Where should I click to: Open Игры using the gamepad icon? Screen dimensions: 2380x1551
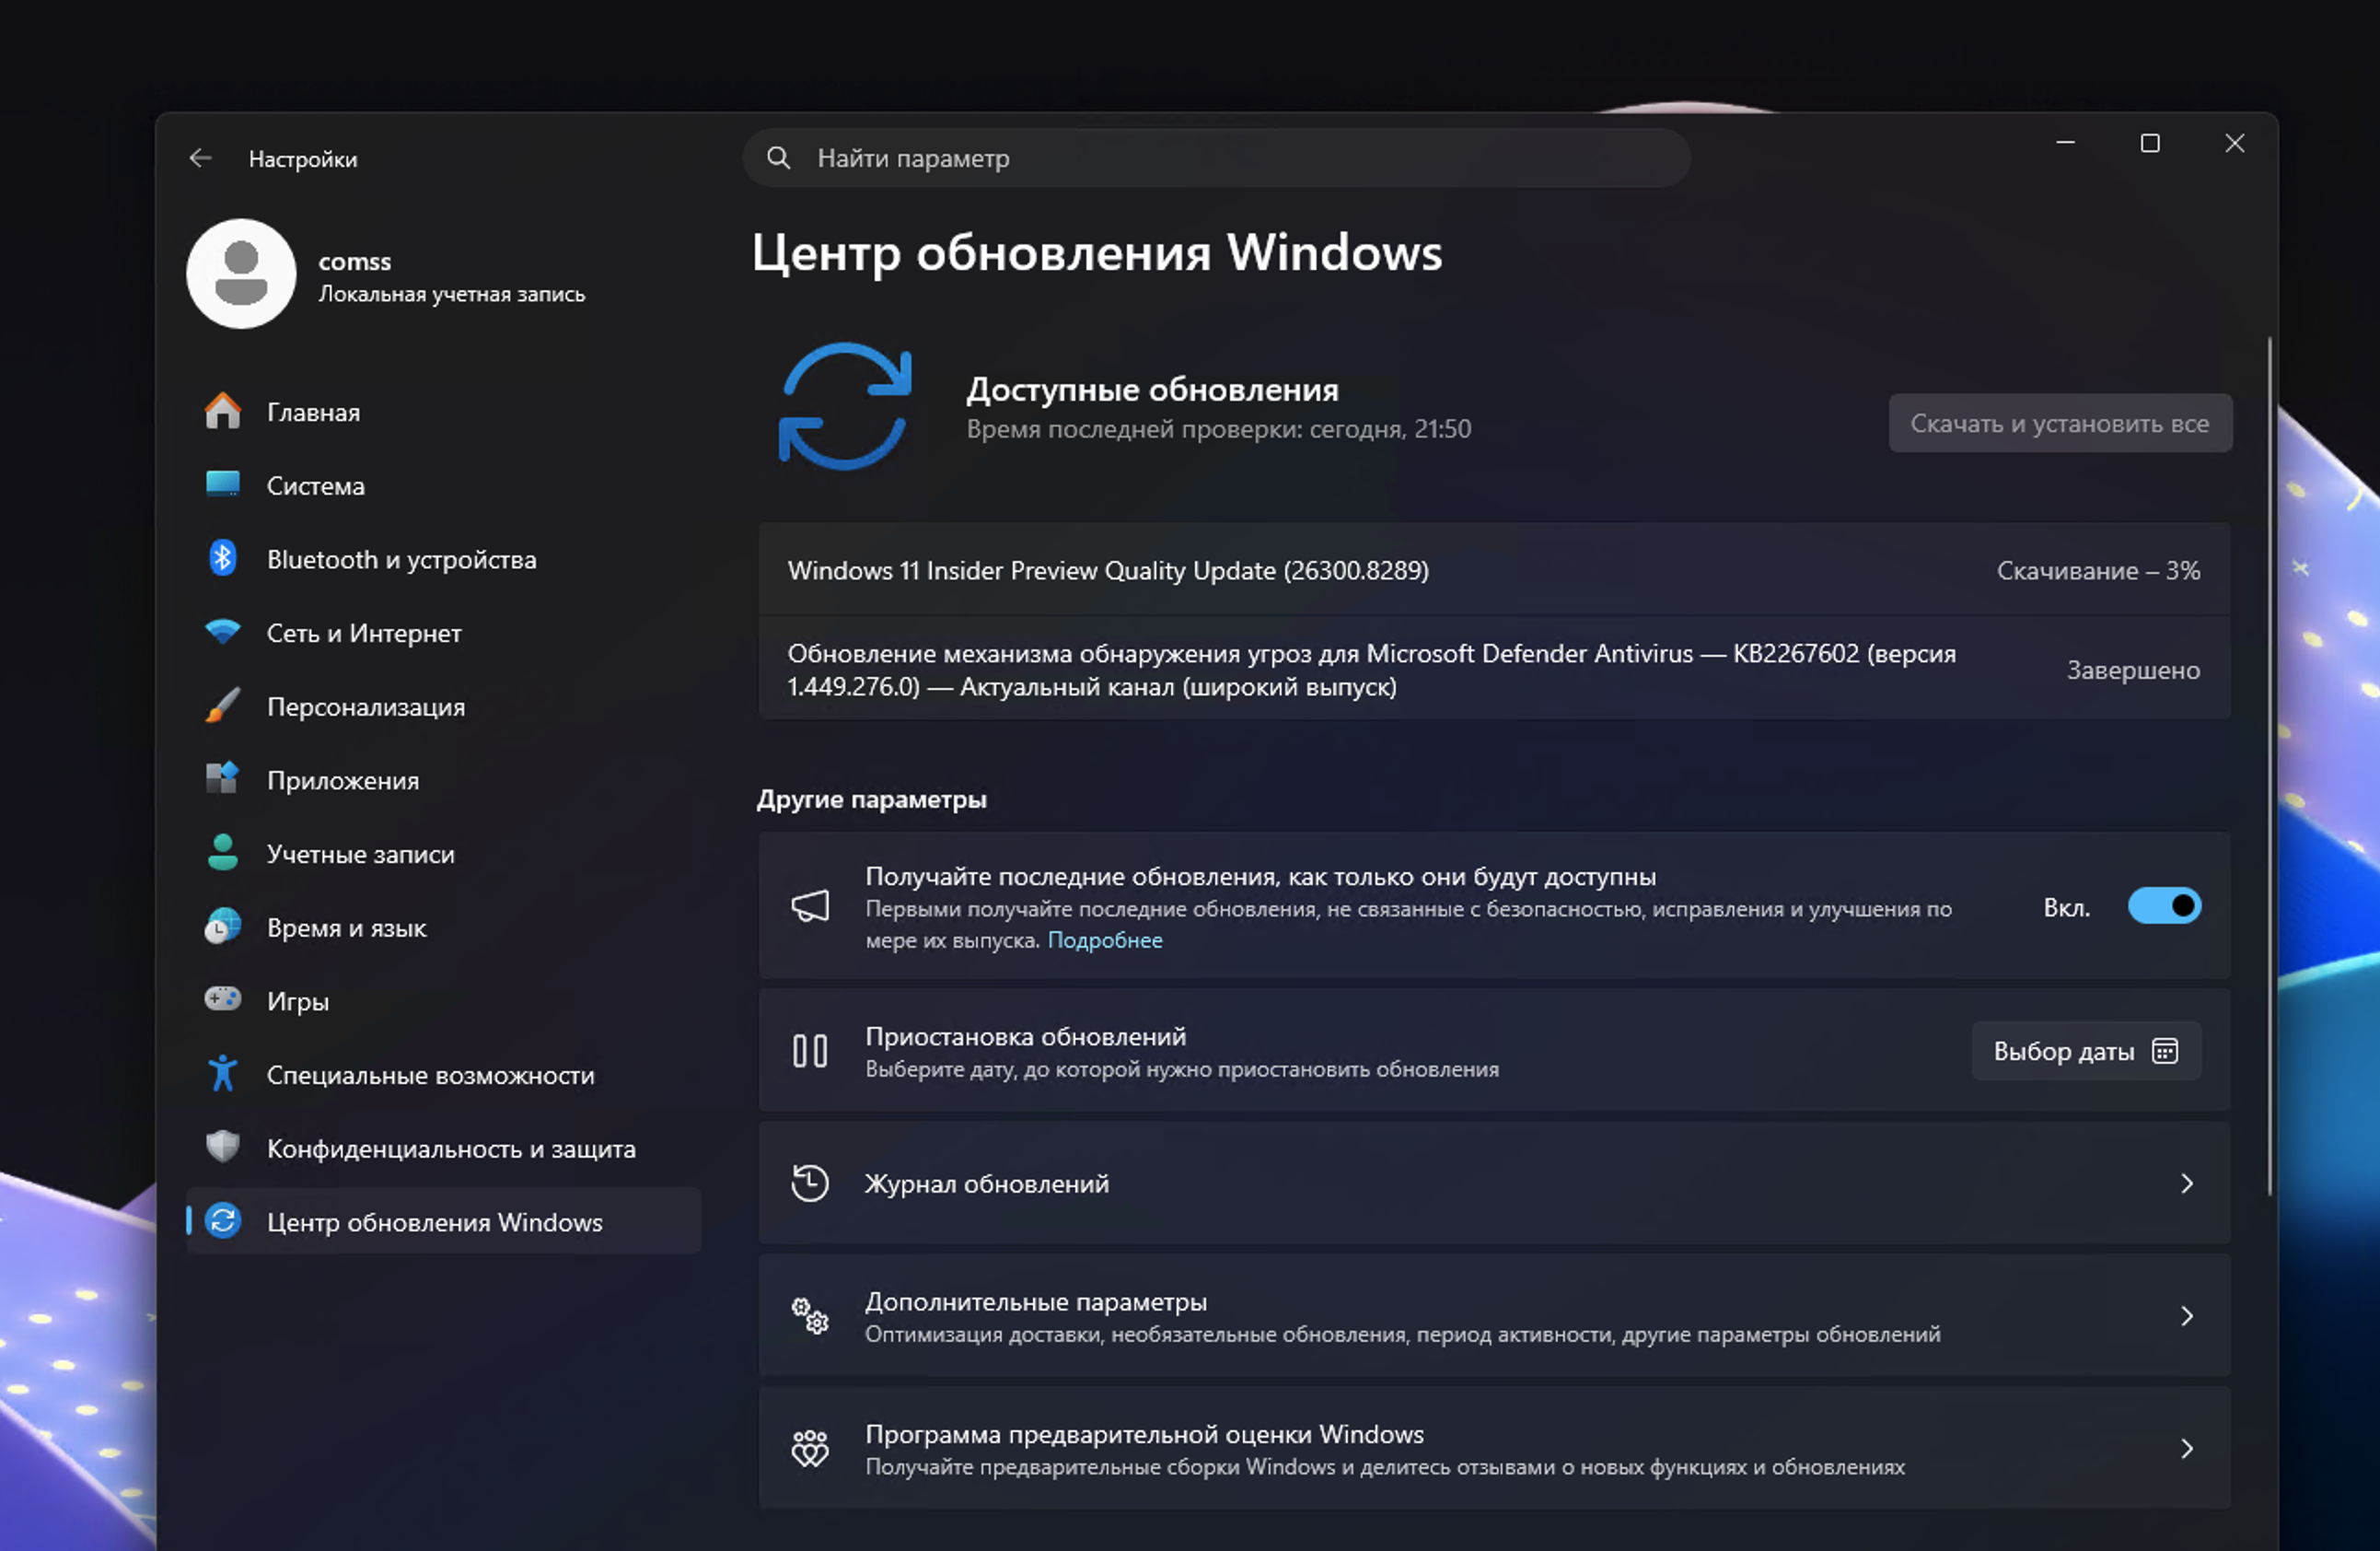tap(222, 999)
